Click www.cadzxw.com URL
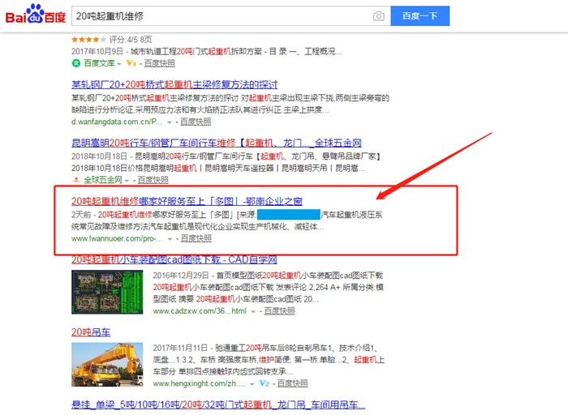Viewport: 568px width, 415px height. coord(200,311)
